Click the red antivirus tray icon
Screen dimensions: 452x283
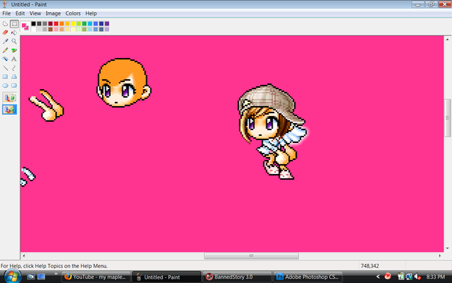[388, 277]
